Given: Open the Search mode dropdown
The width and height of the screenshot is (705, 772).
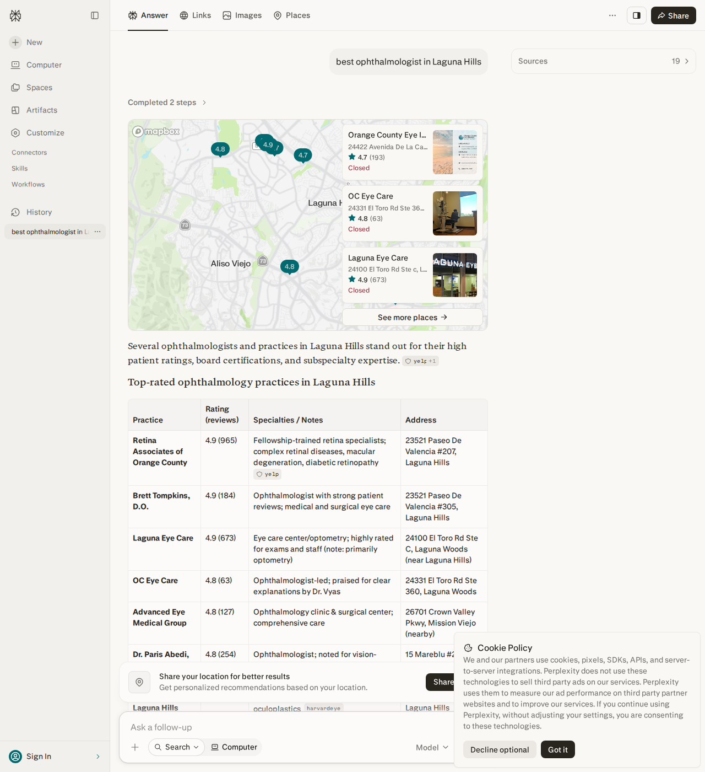Looking at the screenshot, I should [x=176, y=747].
